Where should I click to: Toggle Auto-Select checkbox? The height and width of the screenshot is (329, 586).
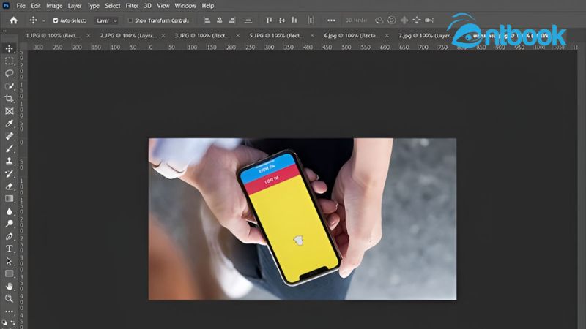[56, 20]
